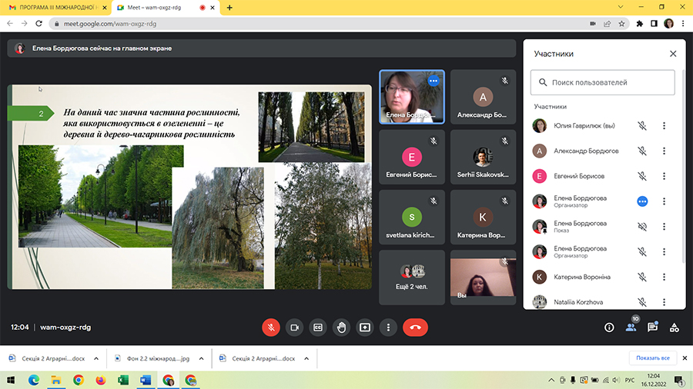
Task: Select Serhii Skakovsk... participant tile
Action: point(483,157)
